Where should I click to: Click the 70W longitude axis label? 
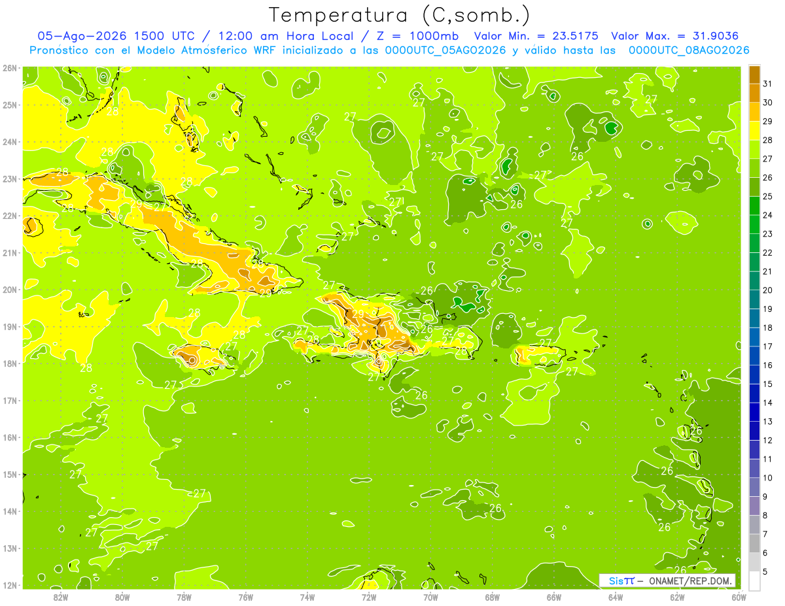pos(430,597)
